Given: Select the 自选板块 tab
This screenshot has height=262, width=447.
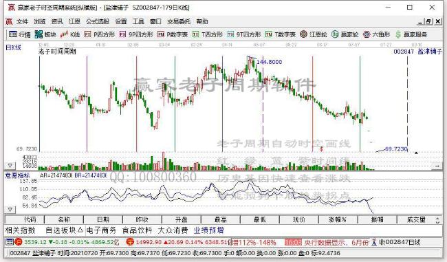Looking at the screenshot, I should [61, 230].
